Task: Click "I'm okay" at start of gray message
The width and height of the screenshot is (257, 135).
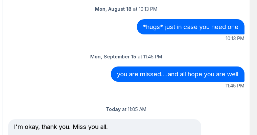Action: pyautogui.click(x=26, y=127)
